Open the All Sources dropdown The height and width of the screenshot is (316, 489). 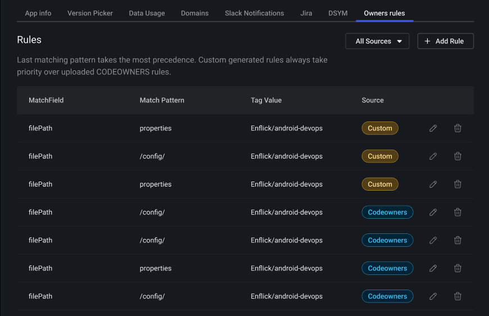coord(377,41)
